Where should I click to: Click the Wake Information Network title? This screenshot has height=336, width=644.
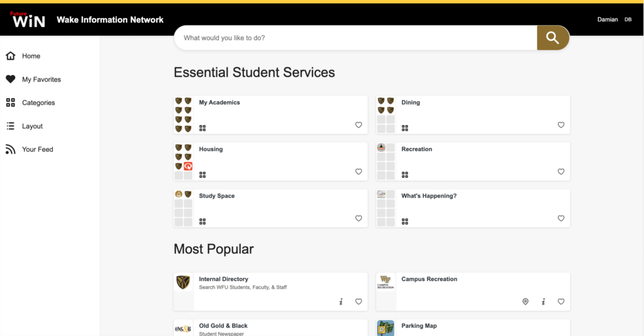(110, 20)
